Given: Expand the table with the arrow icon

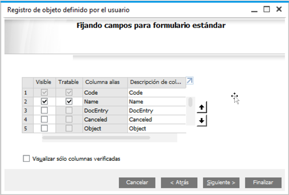Looking at the screenshot, I should click(x=190, y=81).
